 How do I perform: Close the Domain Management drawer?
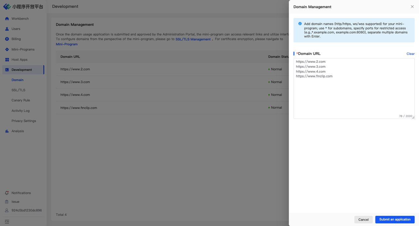[412, 7]
